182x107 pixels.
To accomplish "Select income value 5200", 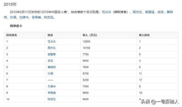I will point(86,80).
